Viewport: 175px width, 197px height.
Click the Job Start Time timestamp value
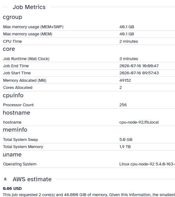pos(139,73)
